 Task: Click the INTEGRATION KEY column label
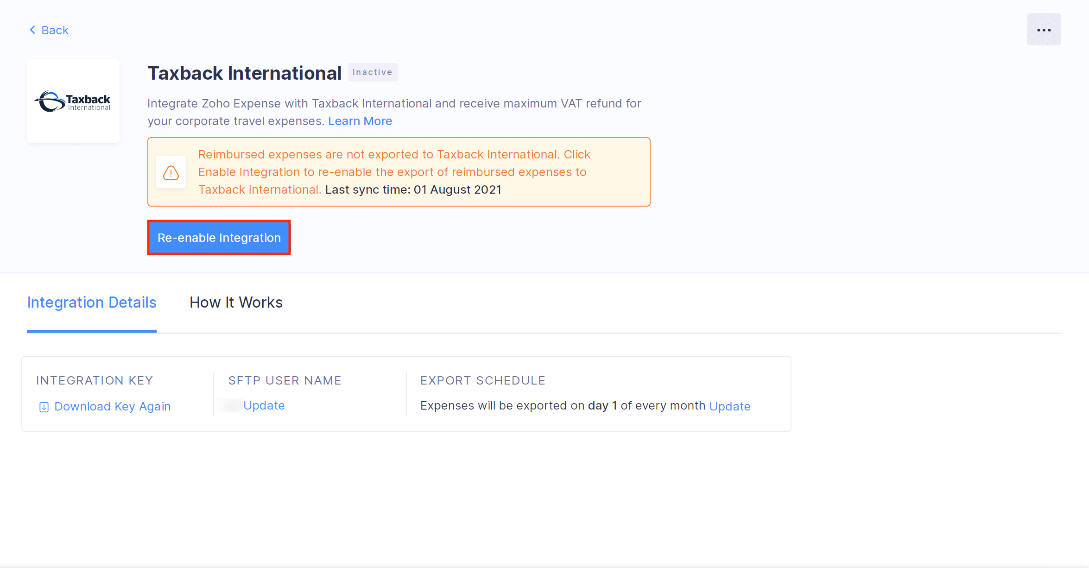(x=95, y=380)
